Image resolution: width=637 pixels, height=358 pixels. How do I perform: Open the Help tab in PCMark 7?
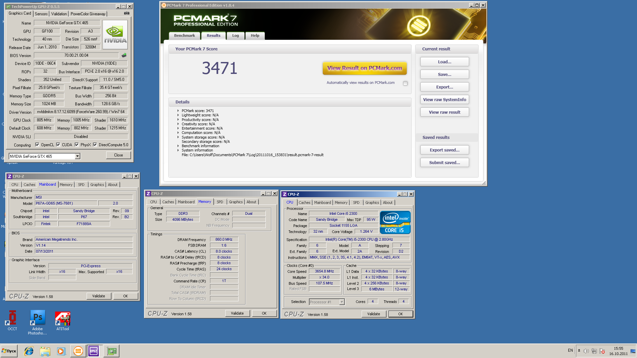(x=255, y=35)
